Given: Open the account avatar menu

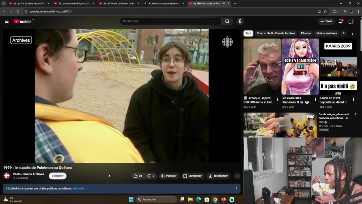Looking at the screenshot, I should 351,21.
